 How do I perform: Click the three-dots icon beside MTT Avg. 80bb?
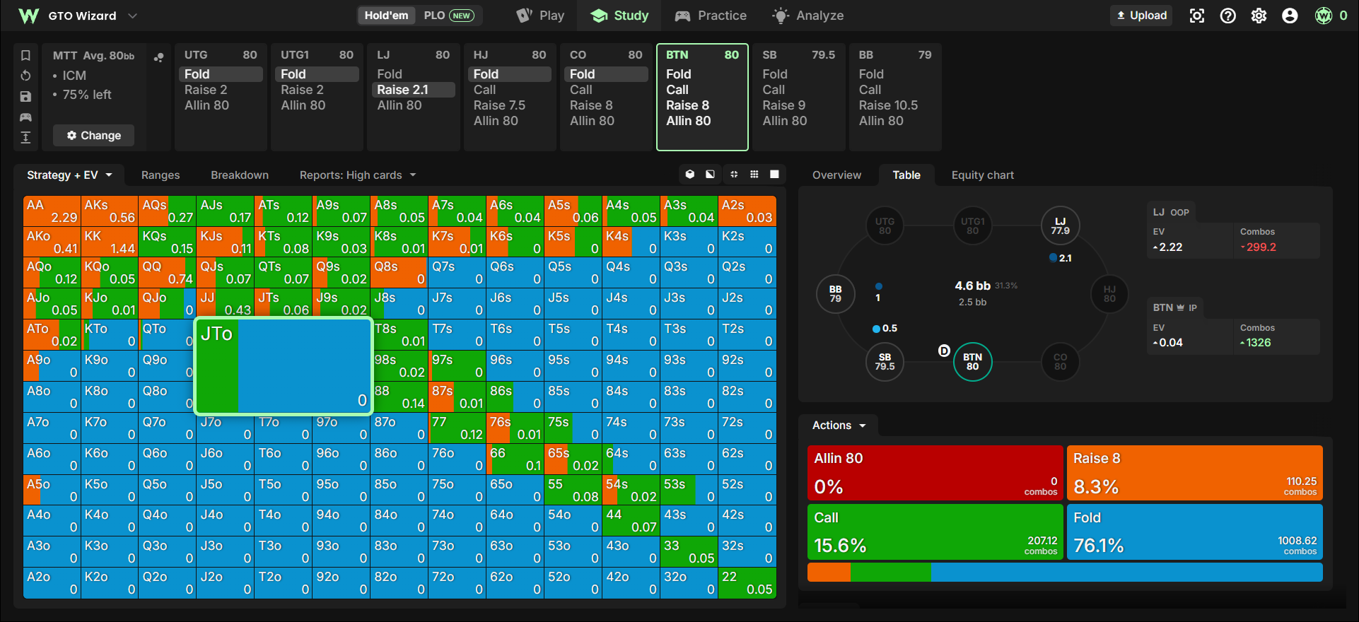pos(159,57)
